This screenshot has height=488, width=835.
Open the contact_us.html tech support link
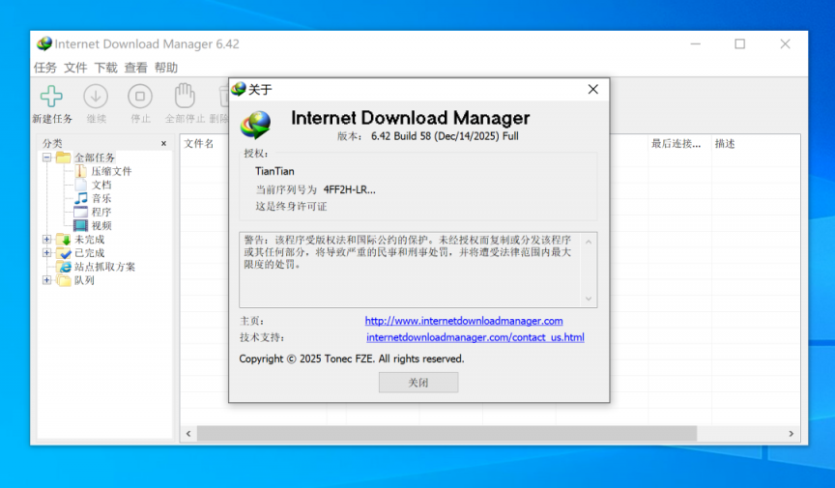pyautogui.click(x=475, y=337)
